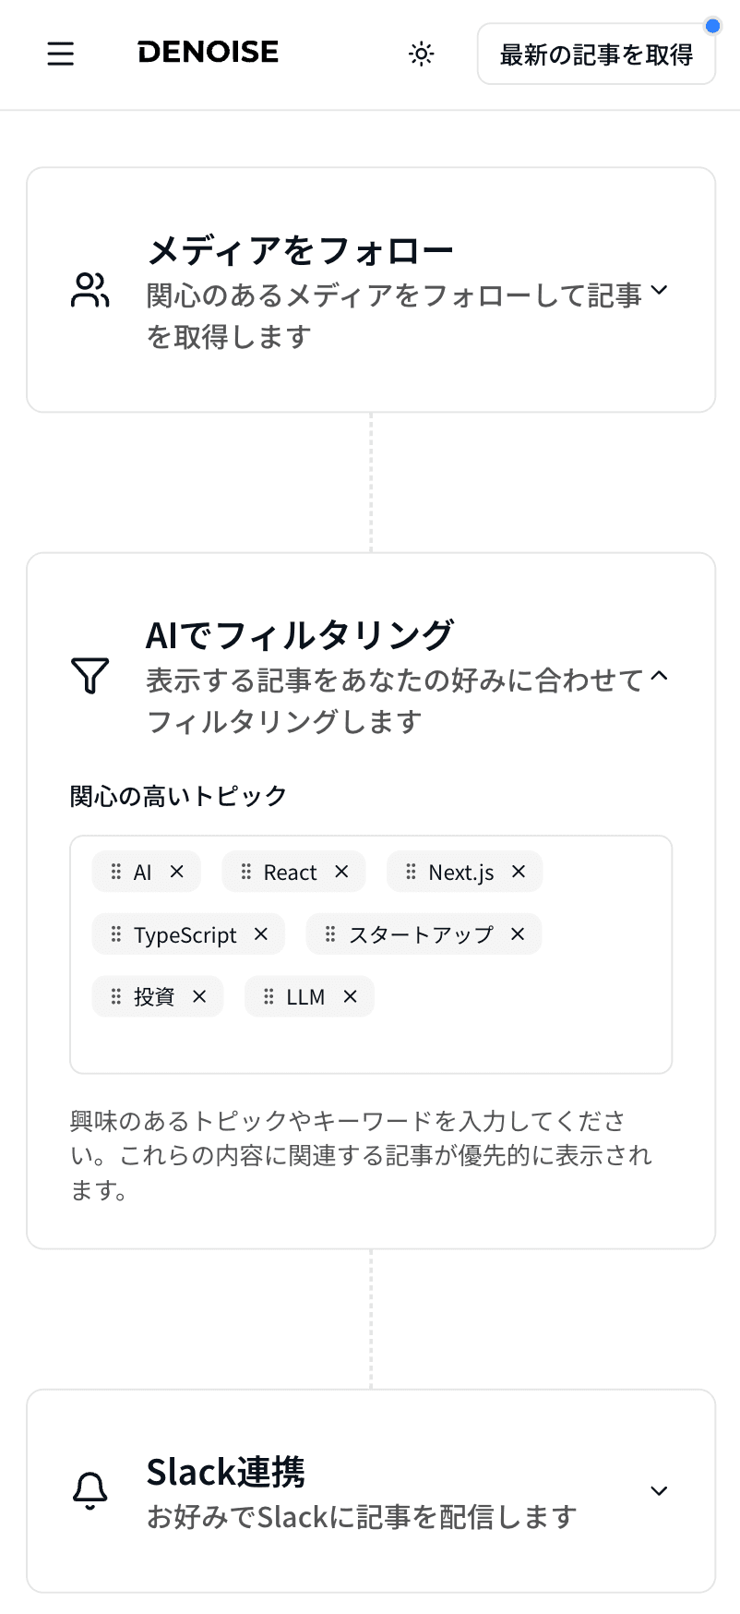Viewport: 740px width, 1614px height.
Task: Remove the 投資 topic chip
Action: (199, 996)
